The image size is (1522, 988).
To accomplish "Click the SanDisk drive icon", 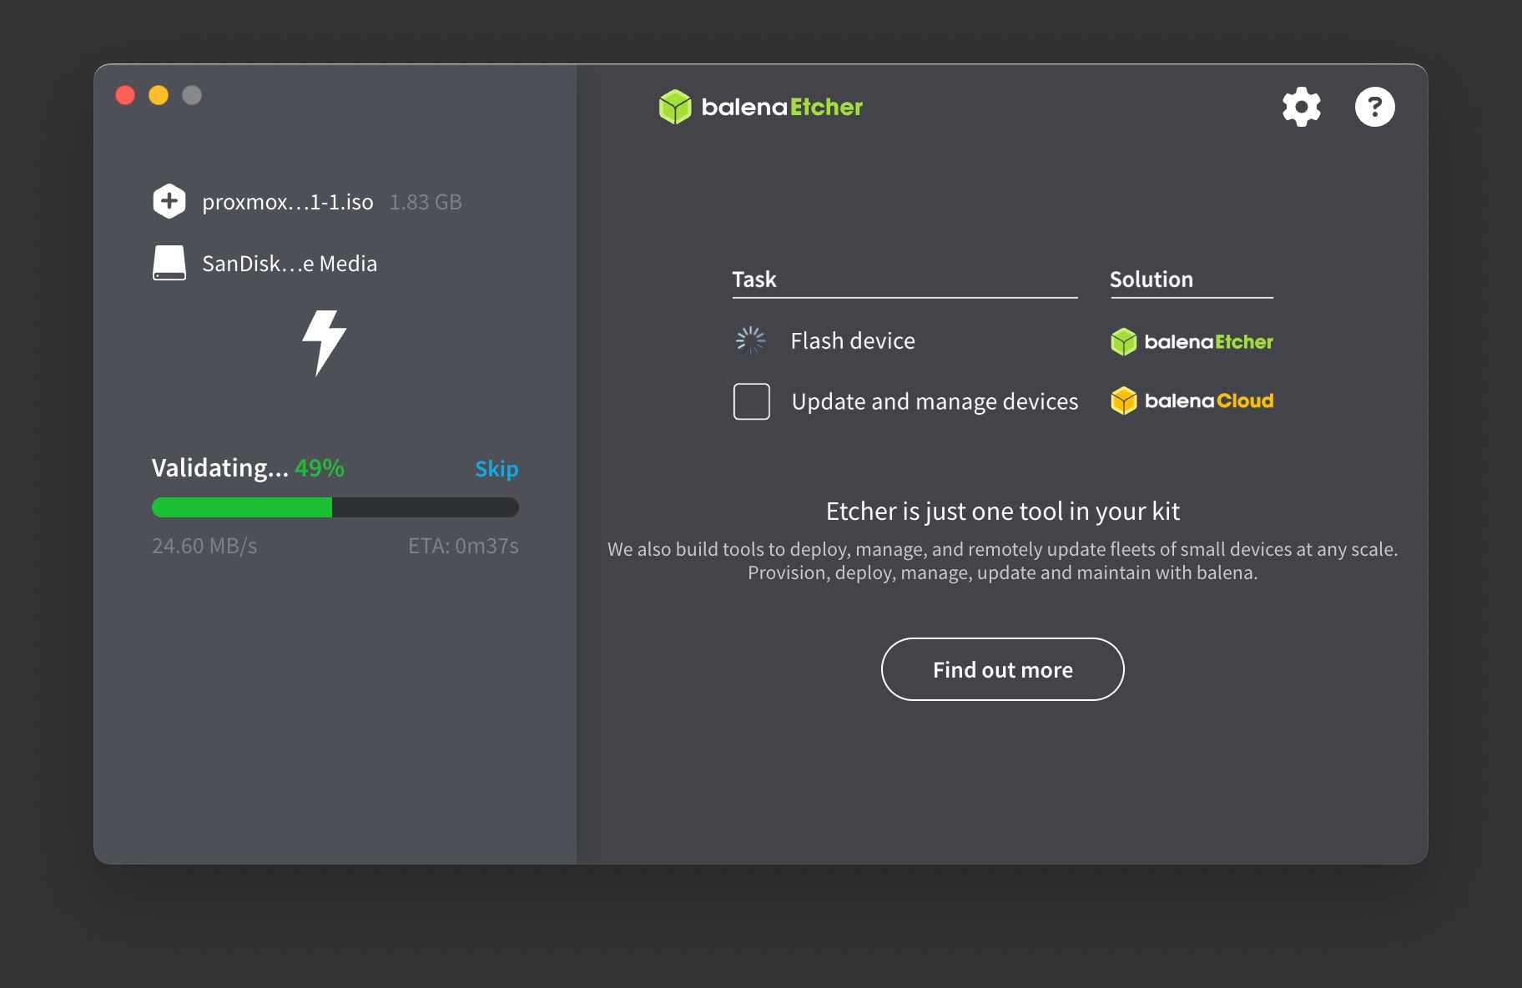I will tap(169, 263).
